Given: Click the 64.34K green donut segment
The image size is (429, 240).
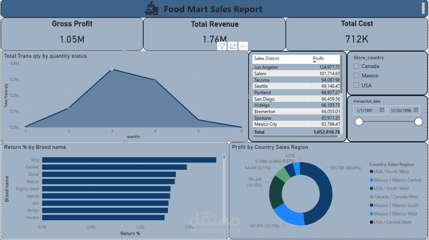Looking at the screenshot, I should 283,174.
